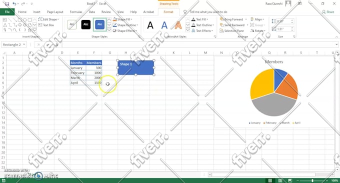Open the Name Box dropdown showing Rectangle 2

[x=24, y=44]
